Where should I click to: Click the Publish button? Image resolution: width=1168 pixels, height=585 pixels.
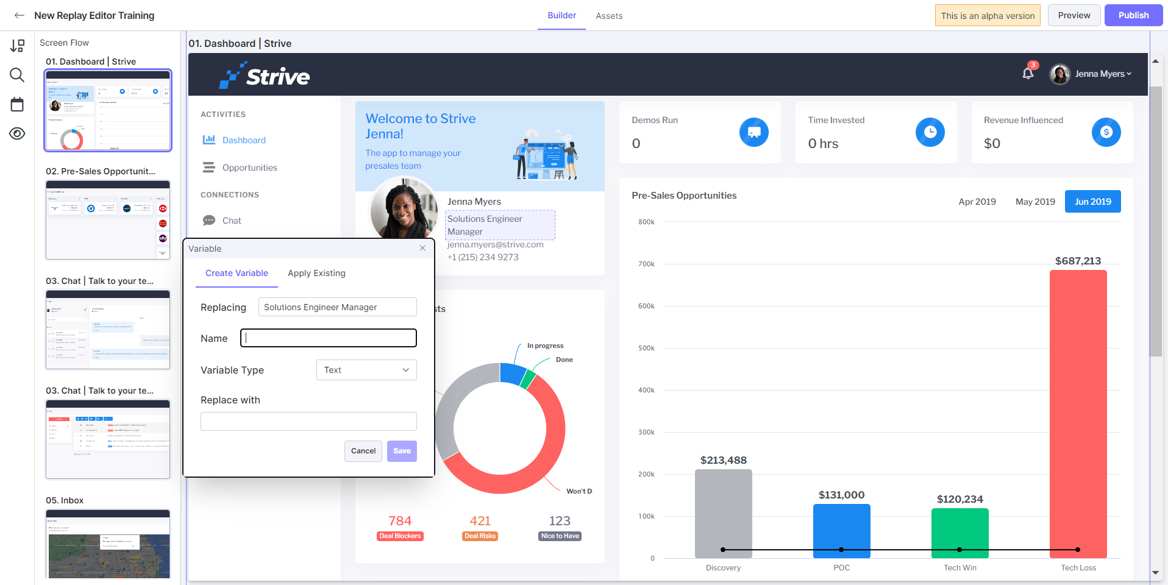point(1134,15)
